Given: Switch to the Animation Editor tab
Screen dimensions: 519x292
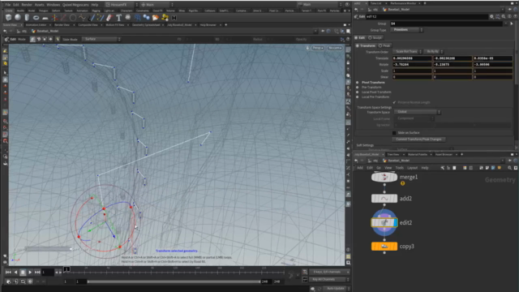Looking at the screenshot, I should coord(36,25).
